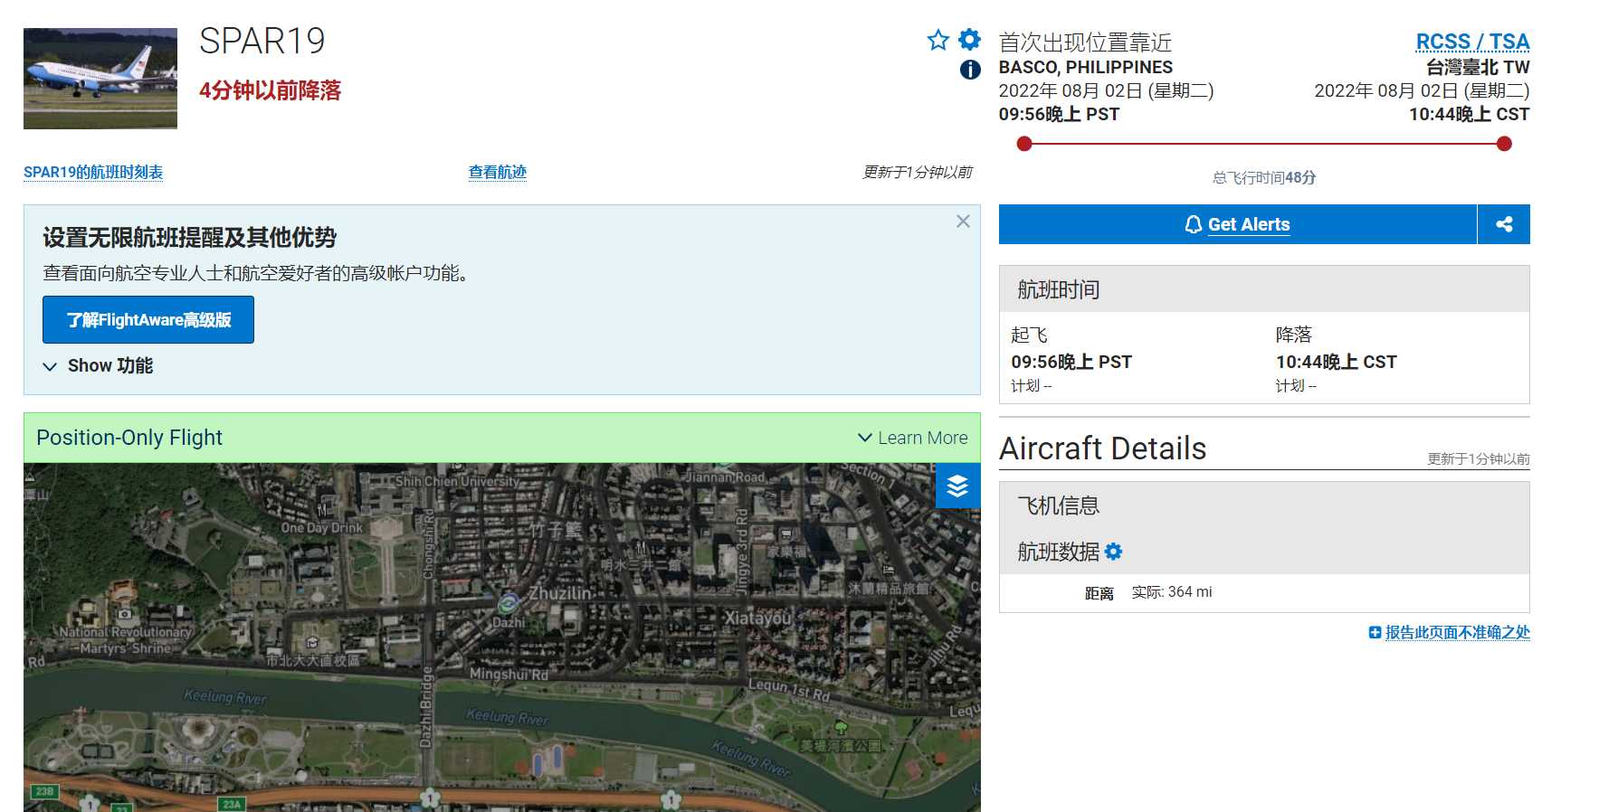This screenshot has width=1599, height=812.
Task: Open the RCSS / TSA airport link
Action: [1472, 42]
